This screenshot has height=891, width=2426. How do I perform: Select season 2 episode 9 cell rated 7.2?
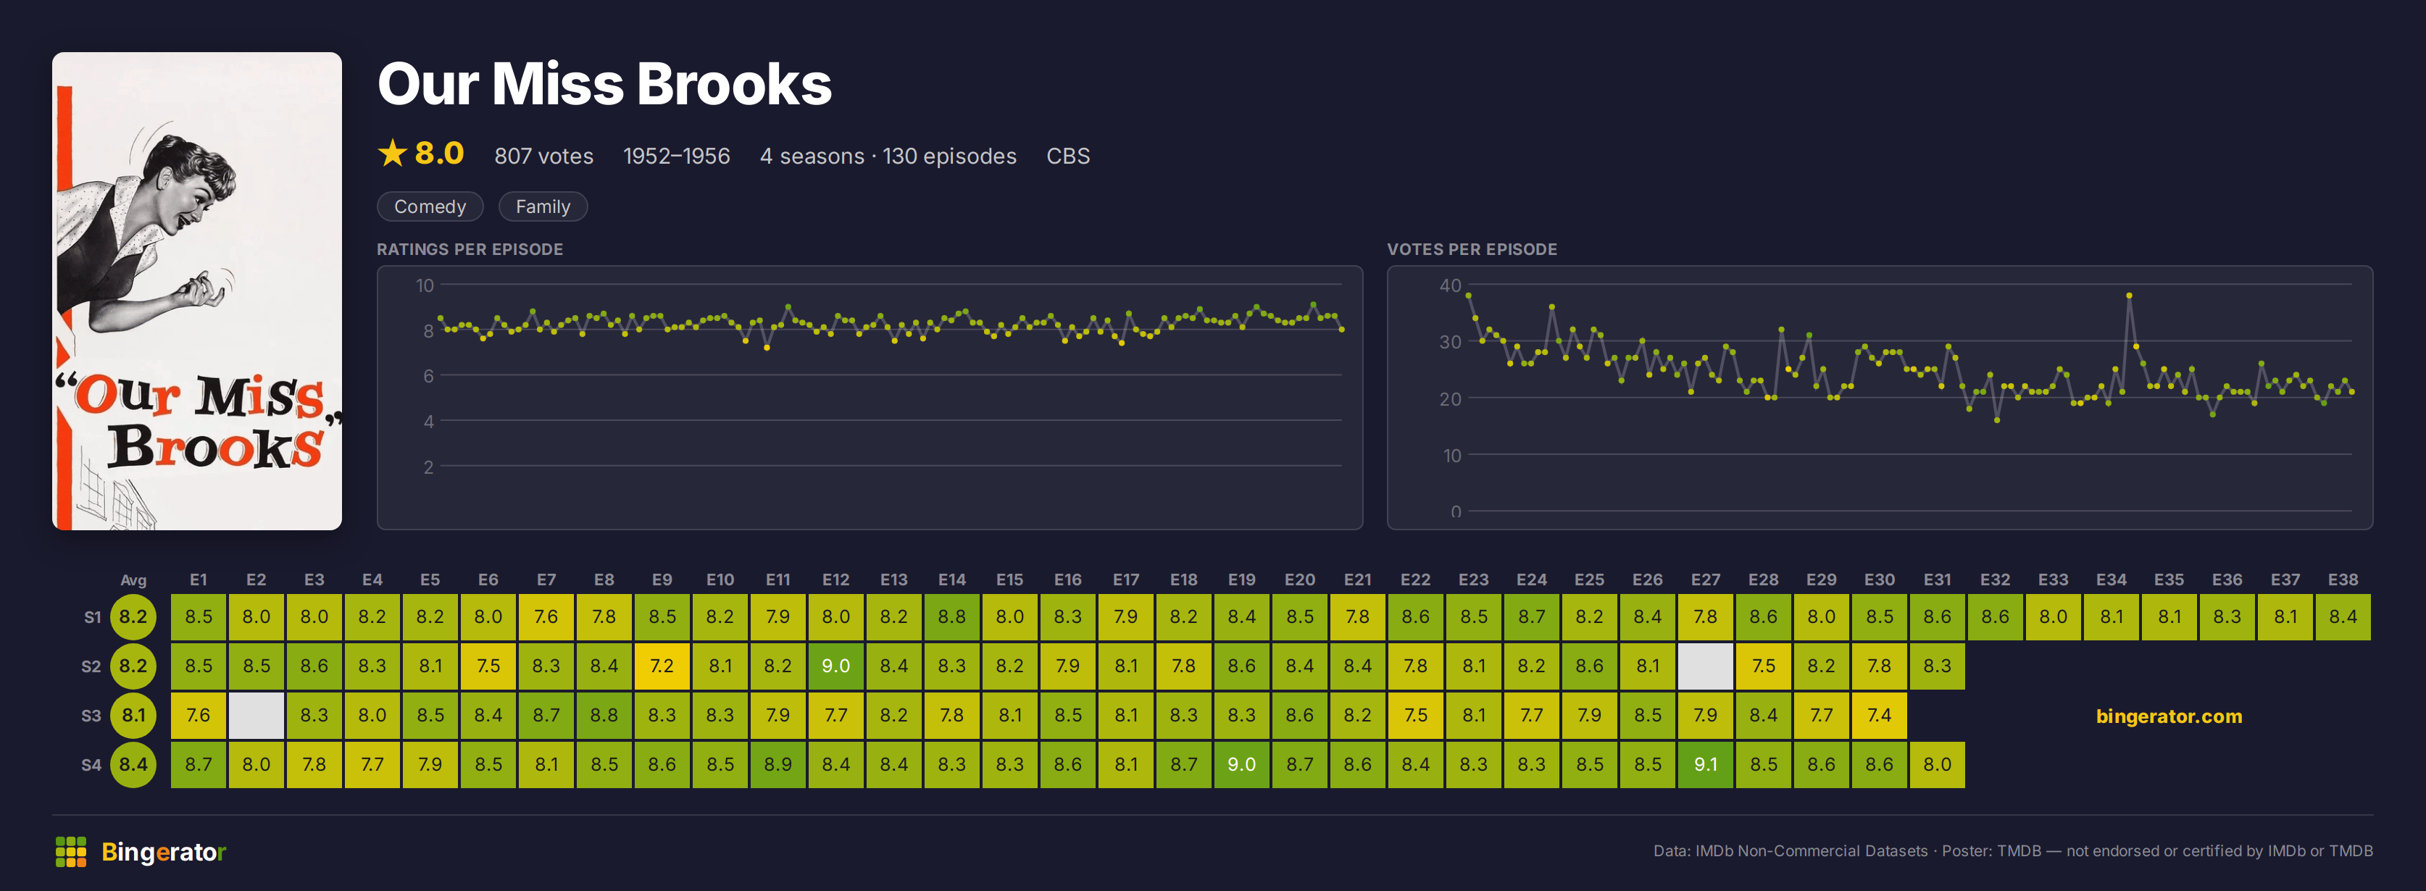662,666
